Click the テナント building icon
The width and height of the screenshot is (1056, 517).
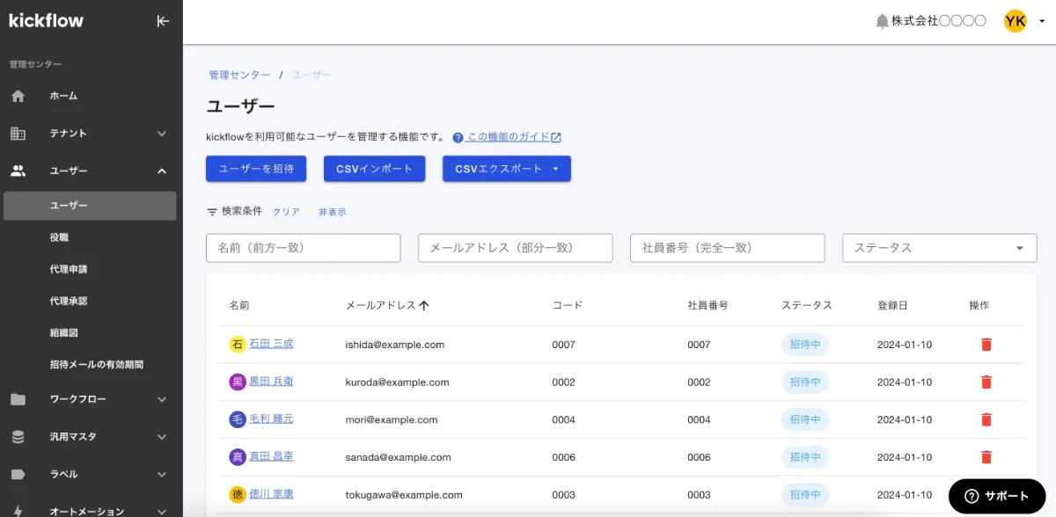18,134
